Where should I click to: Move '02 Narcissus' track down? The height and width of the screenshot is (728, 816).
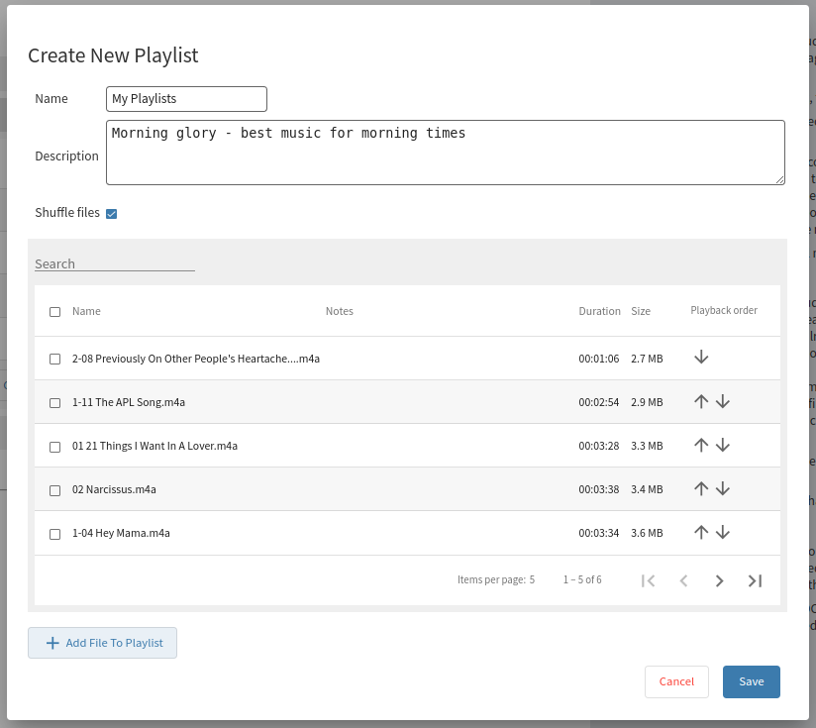tap(723, 488)
